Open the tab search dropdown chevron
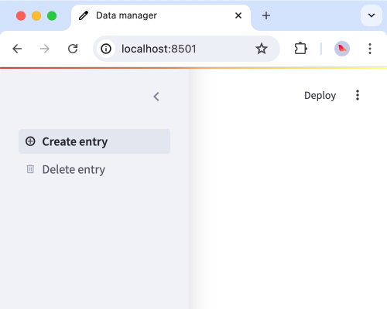 [372, 15]
